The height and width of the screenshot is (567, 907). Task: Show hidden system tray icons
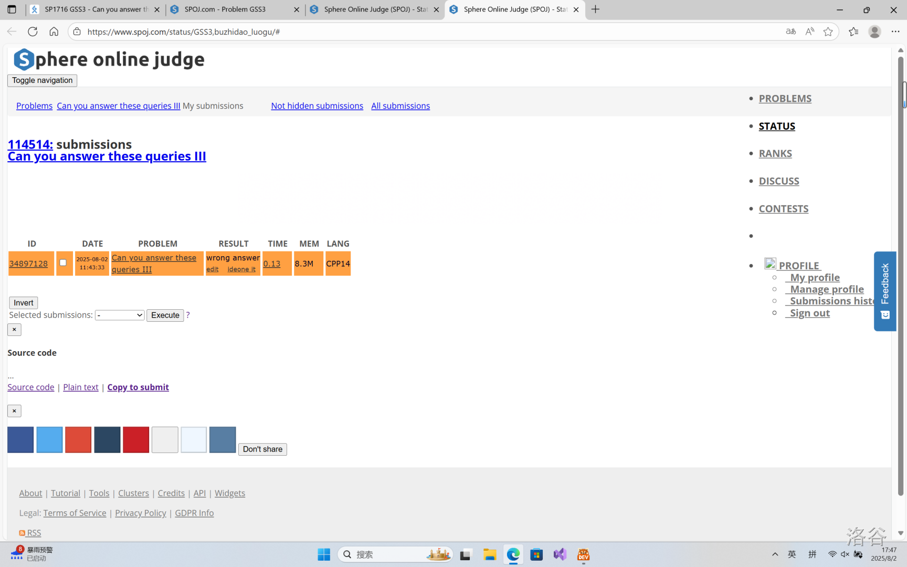pos(775,554)
